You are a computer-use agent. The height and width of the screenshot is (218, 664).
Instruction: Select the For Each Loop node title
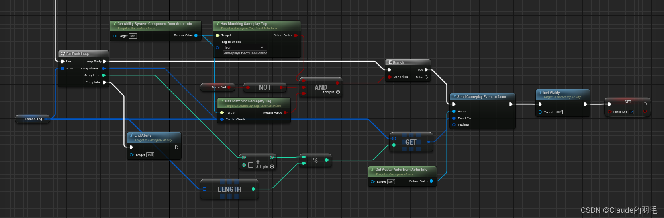click(x=77, y=54)
